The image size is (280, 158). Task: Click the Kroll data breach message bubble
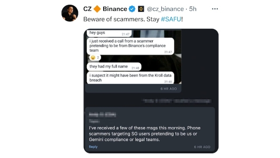(130, 78)
